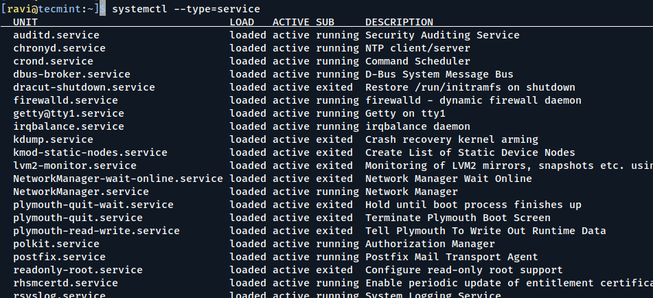Select the postfix.service entry
Screen dimensions: 653x298
pos(59,257)
